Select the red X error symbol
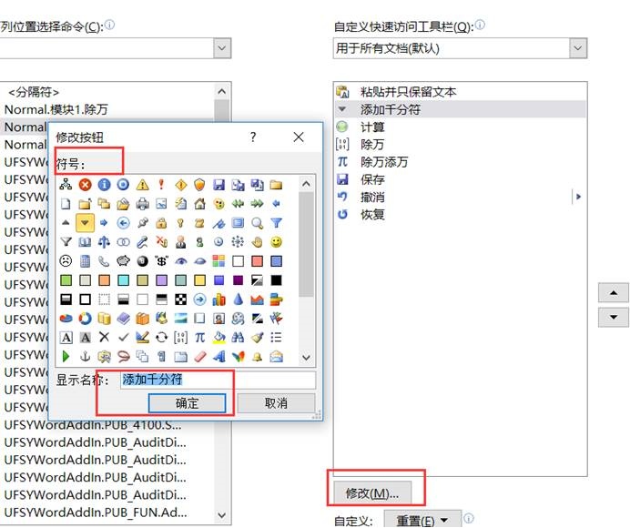The height and width of the screenshot is (528, 630). click(x=85, y=185)
